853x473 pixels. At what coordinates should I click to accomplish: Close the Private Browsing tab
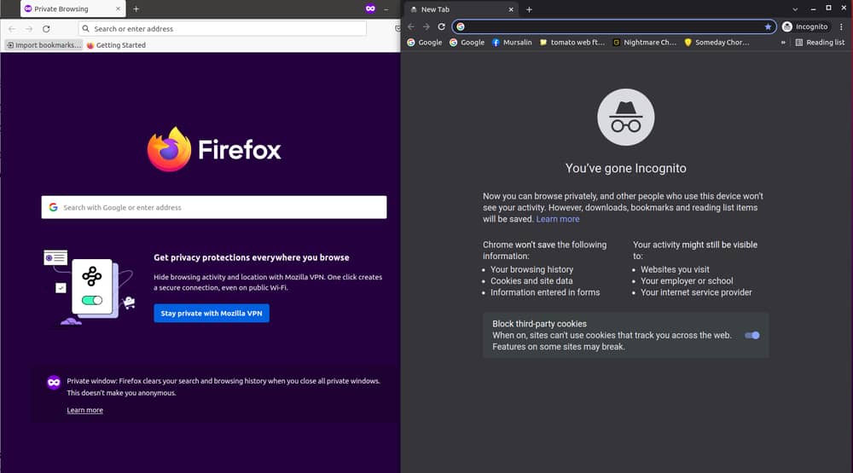click(118, 9)
